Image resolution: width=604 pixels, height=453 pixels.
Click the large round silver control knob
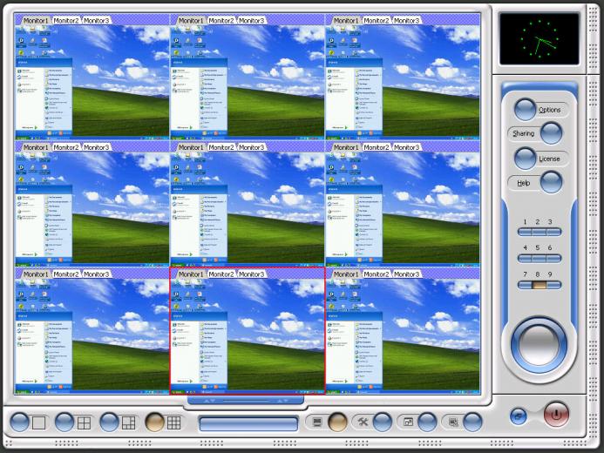[539, 345]
